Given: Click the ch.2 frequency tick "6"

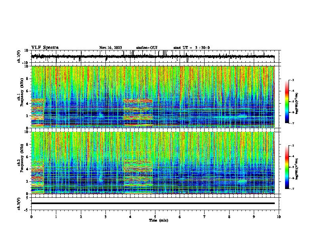Looking at the screenshot, I should [x=28, y=157].
